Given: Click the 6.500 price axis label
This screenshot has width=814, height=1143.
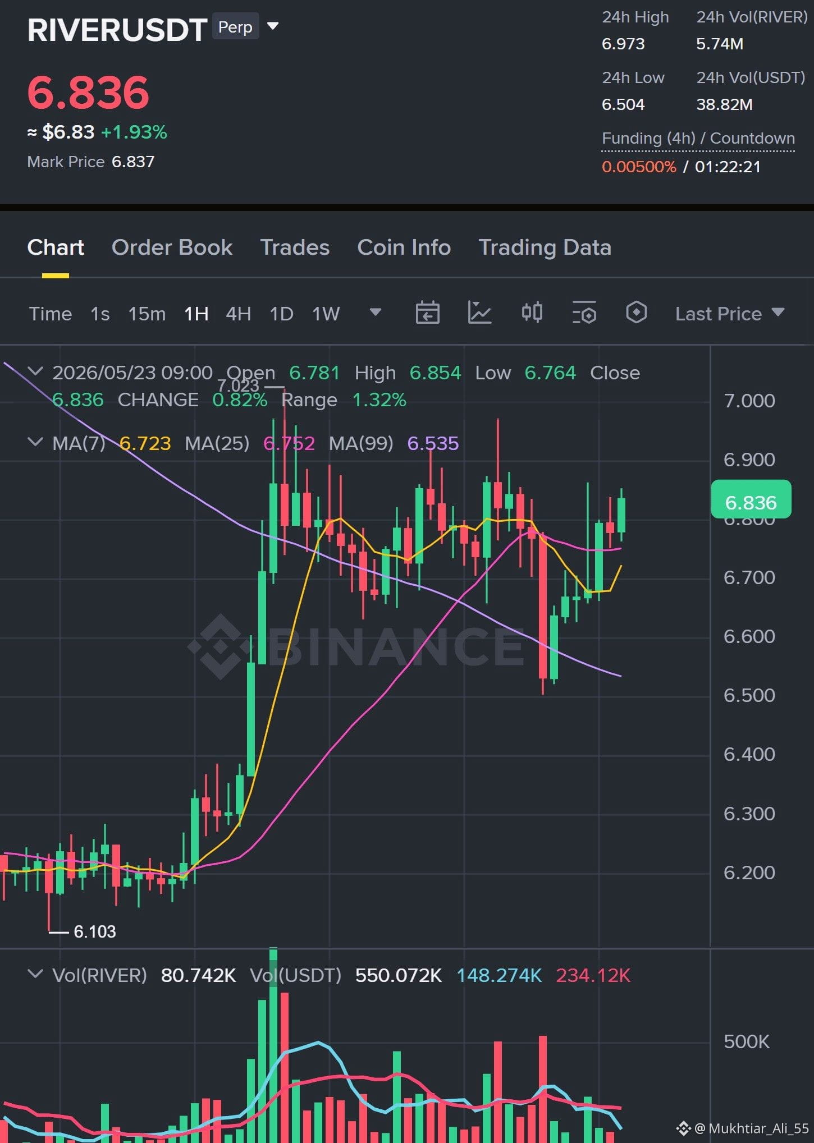Looking at the screenshot, I should (x=749, y=695).
